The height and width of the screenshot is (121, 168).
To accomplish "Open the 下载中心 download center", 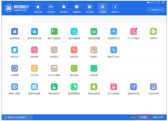I will pyautogui.click(x=156, y=10).
